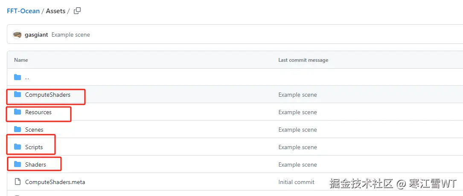Open the Scenes folder
463x196 pixels.
coord(34,130)
